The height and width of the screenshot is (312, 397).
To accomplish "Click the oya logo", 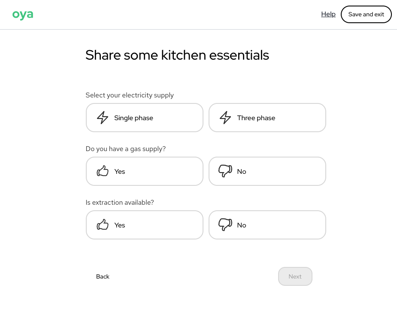I will click(23, 15).
